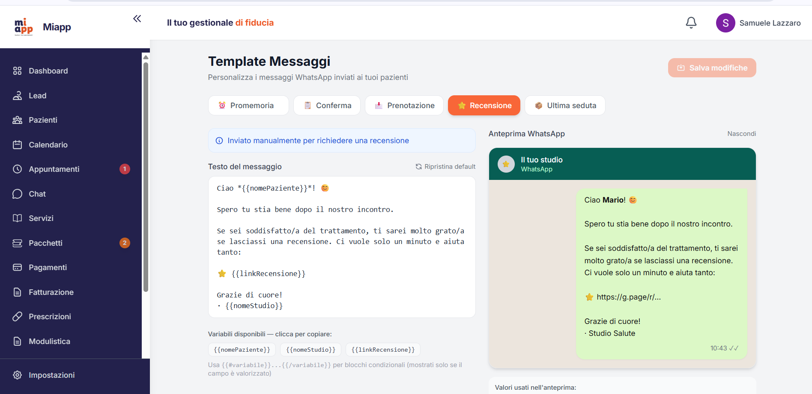812x394 pixels.
Task: Click the Miapp logo
Action: click(x=24, y=27)
